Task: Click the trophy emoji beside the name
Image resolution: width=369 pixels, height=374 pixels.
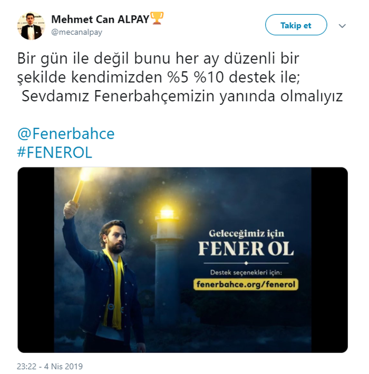Action: tap(157, 18)
